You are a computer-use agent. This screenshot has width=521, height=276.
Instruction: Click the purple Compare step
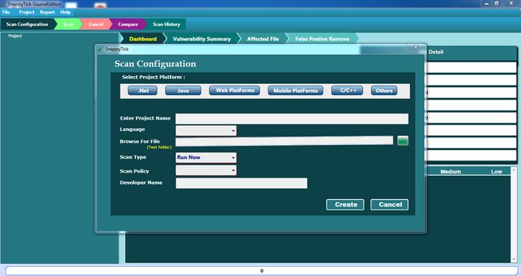128,24
